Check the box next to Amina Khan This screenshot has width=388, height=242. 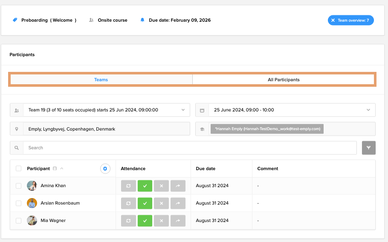point(18,186)
